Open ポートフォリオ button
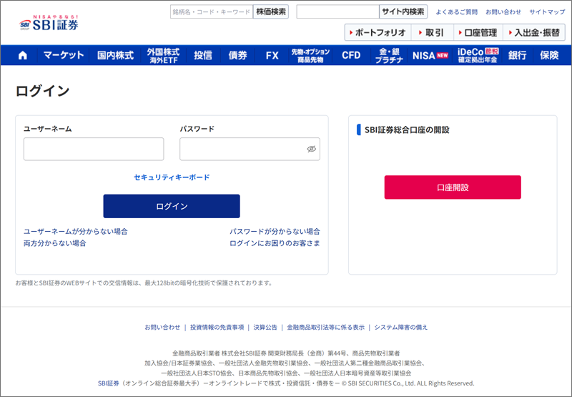Viewport: 572px width, 397px height. click(378, 33)
